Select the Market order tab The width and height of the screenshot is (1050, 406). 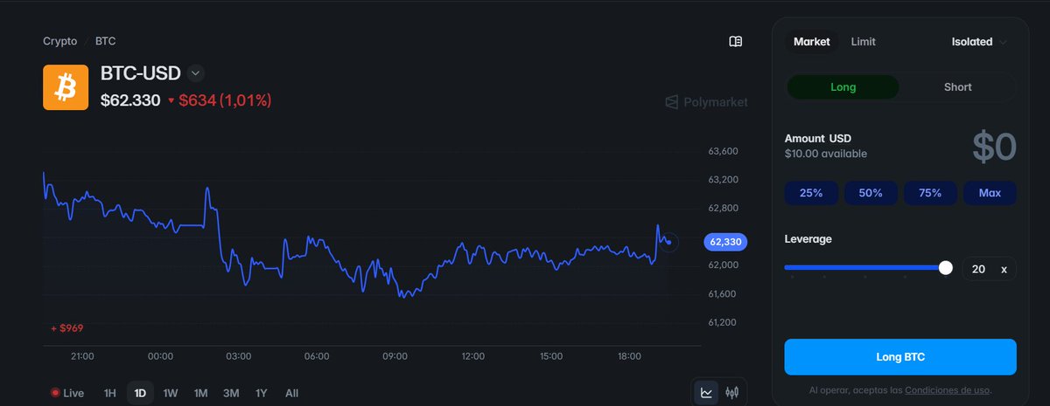click(x=811, y=42)
